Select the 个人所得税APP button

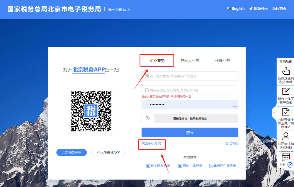click(x=108, y=152)
